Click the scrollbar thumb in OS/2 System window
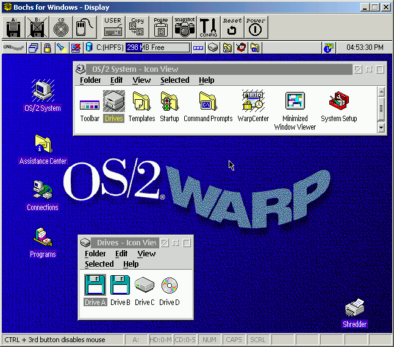This screenshot has width=394, height=347. coord(381,109)
